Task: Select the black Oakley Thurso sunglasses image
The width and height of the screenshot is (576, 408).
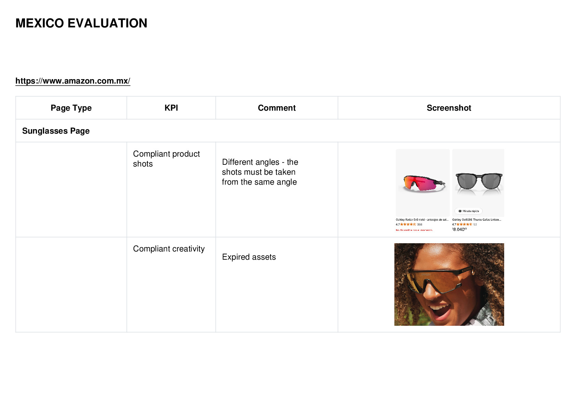Action: [x=478, y=183]
